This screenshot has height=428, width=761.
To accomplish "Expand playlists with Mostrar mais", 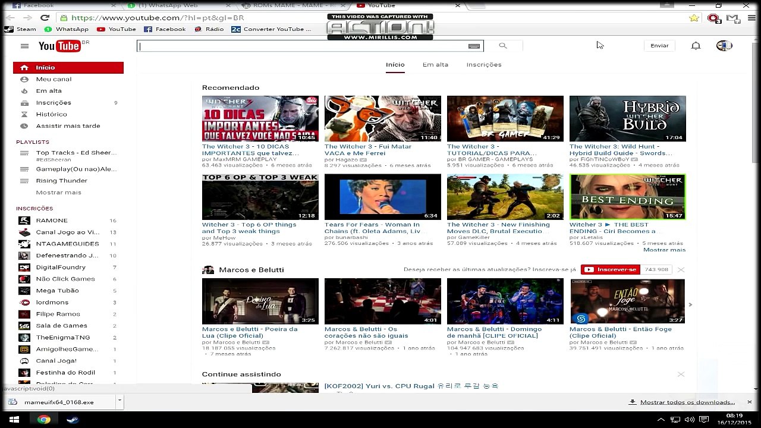I will (x=58, y=192).
